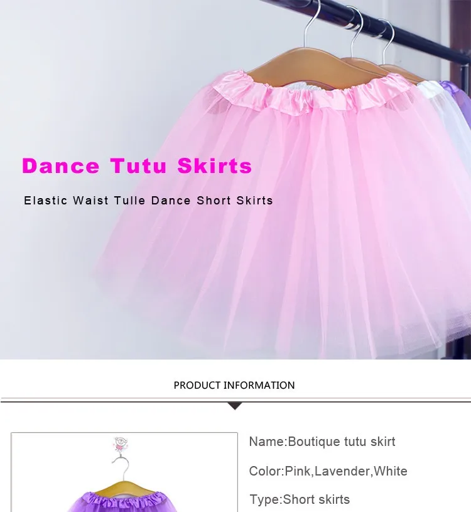Screen dimensions: 471x512
Task: Click the third hanger hook on rack
Action: (388, 41)
